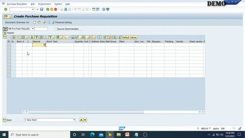The height and width of the screenshot is (138, 245).
Task: Click the horizontal scrollbar of the item grid
Action: 86,112
